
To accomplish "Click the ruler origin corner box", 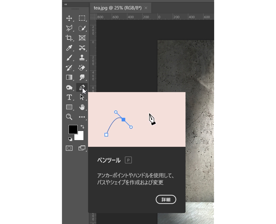I will [x=93, y=17].
